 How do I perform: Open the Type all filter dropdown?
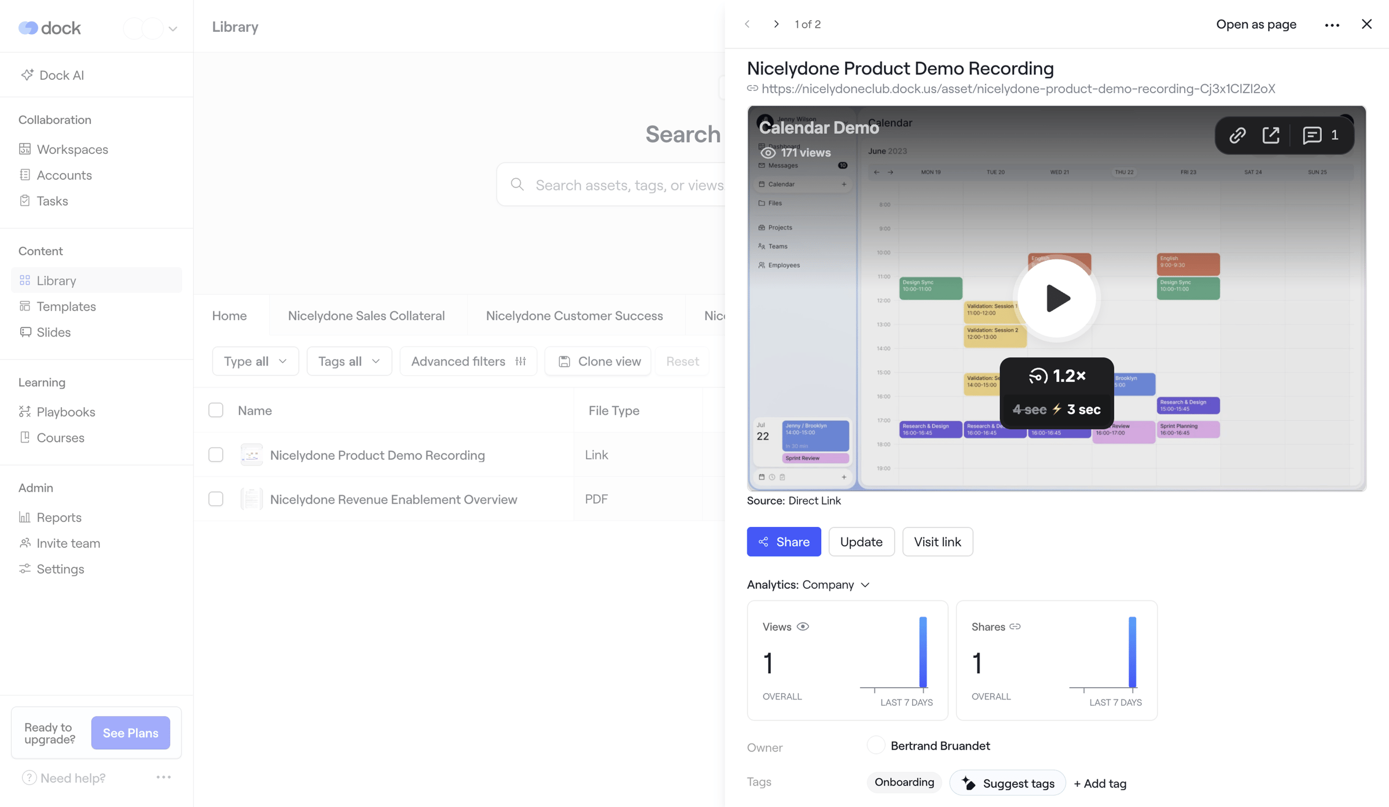click(255, 362)
